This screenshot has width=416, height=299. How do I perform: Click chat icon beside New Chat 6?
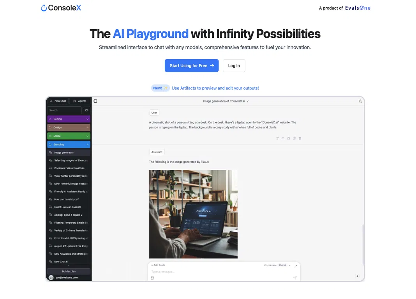point(50,261)
